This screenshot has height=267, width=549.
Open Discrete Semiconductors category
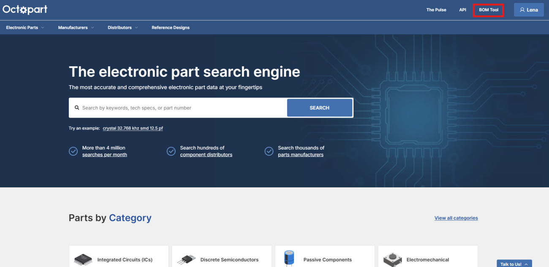tap(222, 256)
